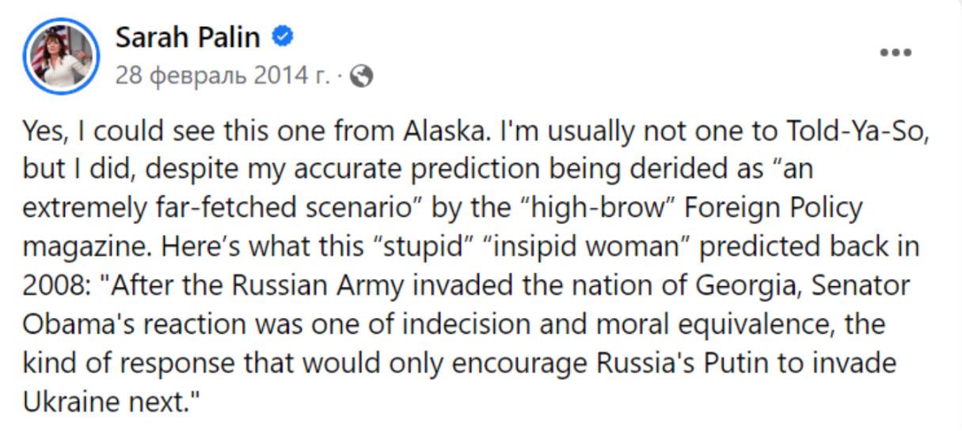Open the three-dot post options menu
Viewport: 962px width, 431px height.
coord(895,53)
